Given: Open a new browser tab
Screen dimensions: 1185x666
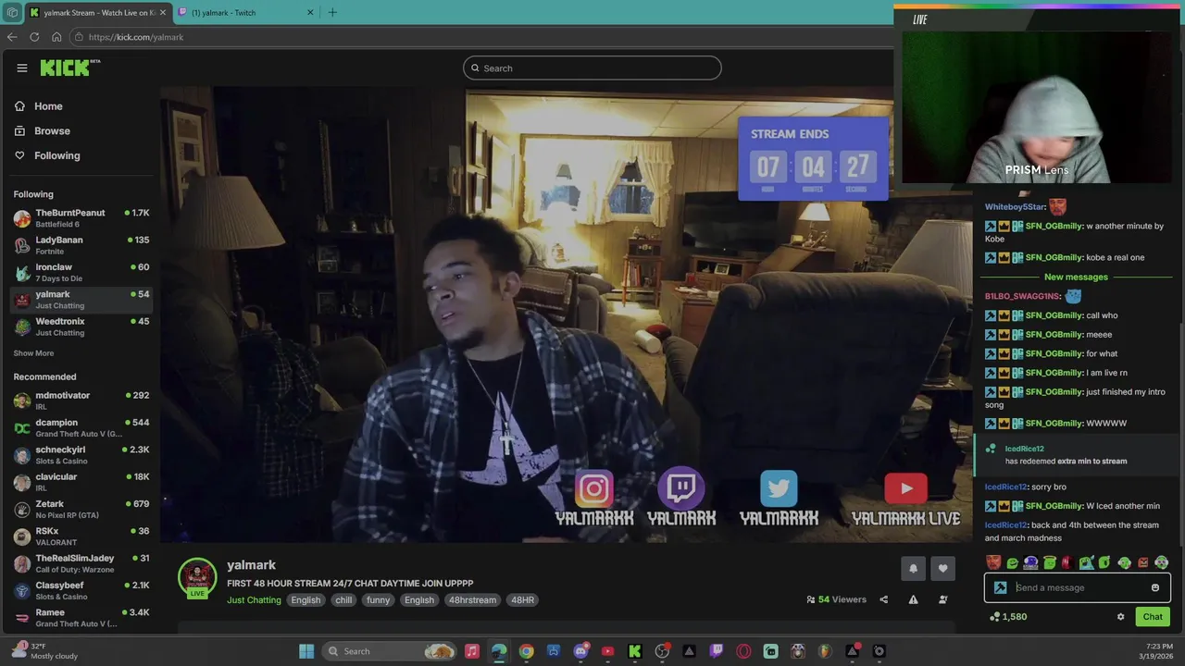Looking at the screenshot, I should click(x=332, y=13).
